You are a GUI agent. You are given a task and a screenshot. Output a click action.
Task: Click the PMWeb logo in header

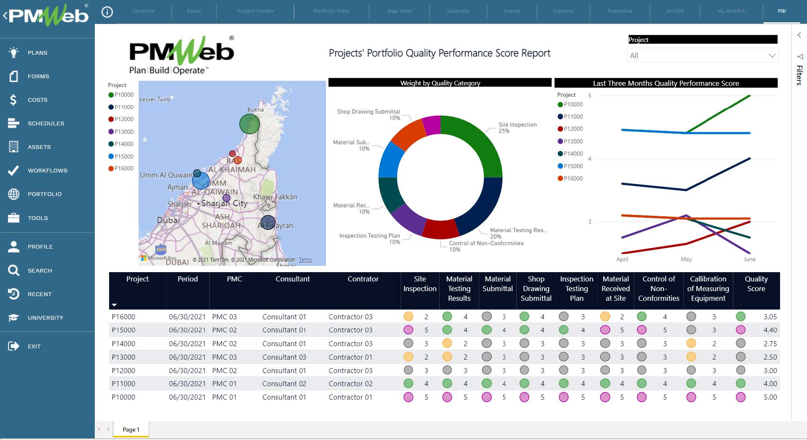pos(48,15)
